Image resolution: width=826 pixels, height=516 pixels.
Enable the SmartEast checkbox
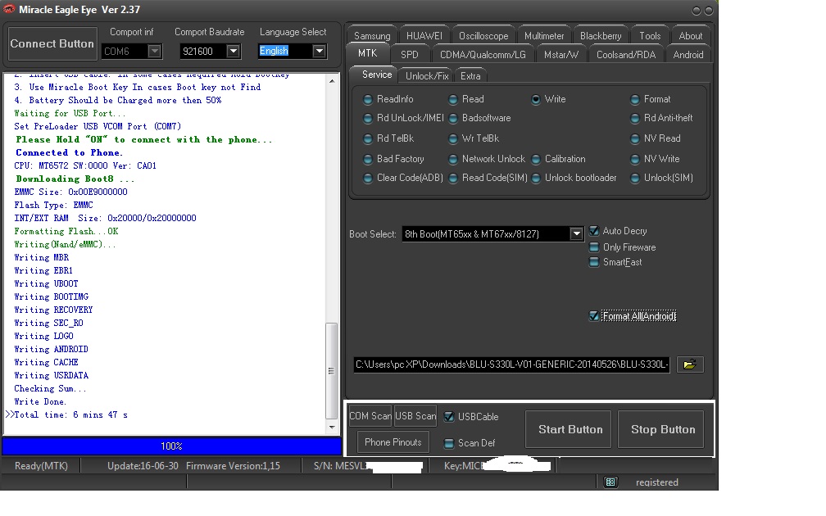(593, 262)
